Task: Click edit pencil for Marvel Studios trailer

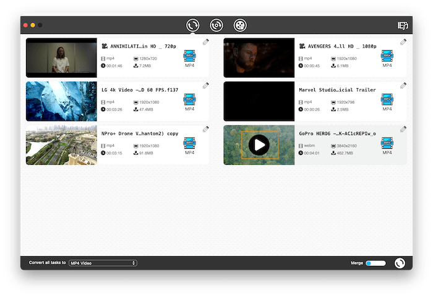Action: coord(403,86)
